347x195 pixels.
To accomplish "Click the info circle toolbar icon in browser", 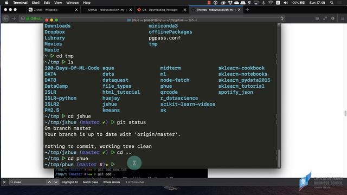I will click(332, 18).
